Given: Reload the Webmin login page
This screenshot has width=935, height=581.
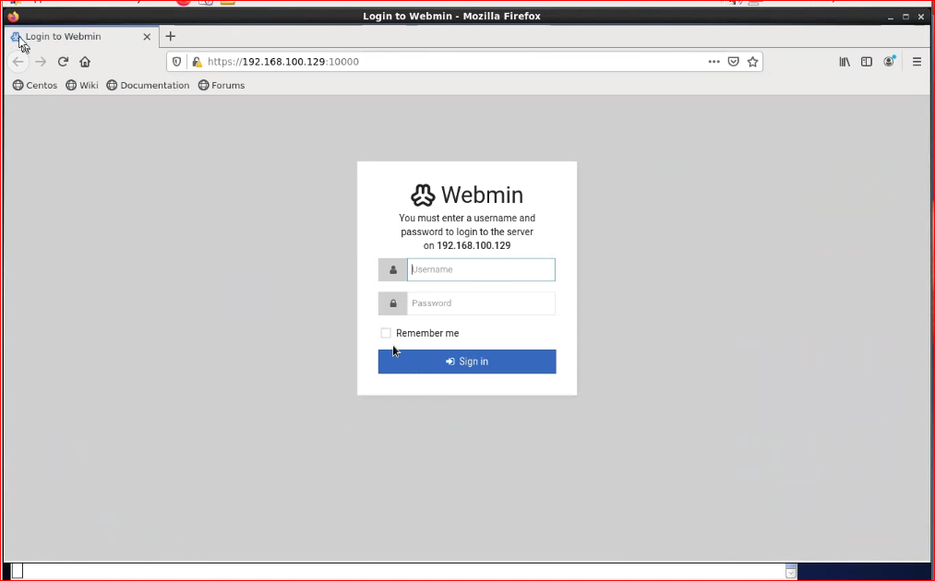Looking at the screenshot, I should pyautogui.click(x=63, y=62).
